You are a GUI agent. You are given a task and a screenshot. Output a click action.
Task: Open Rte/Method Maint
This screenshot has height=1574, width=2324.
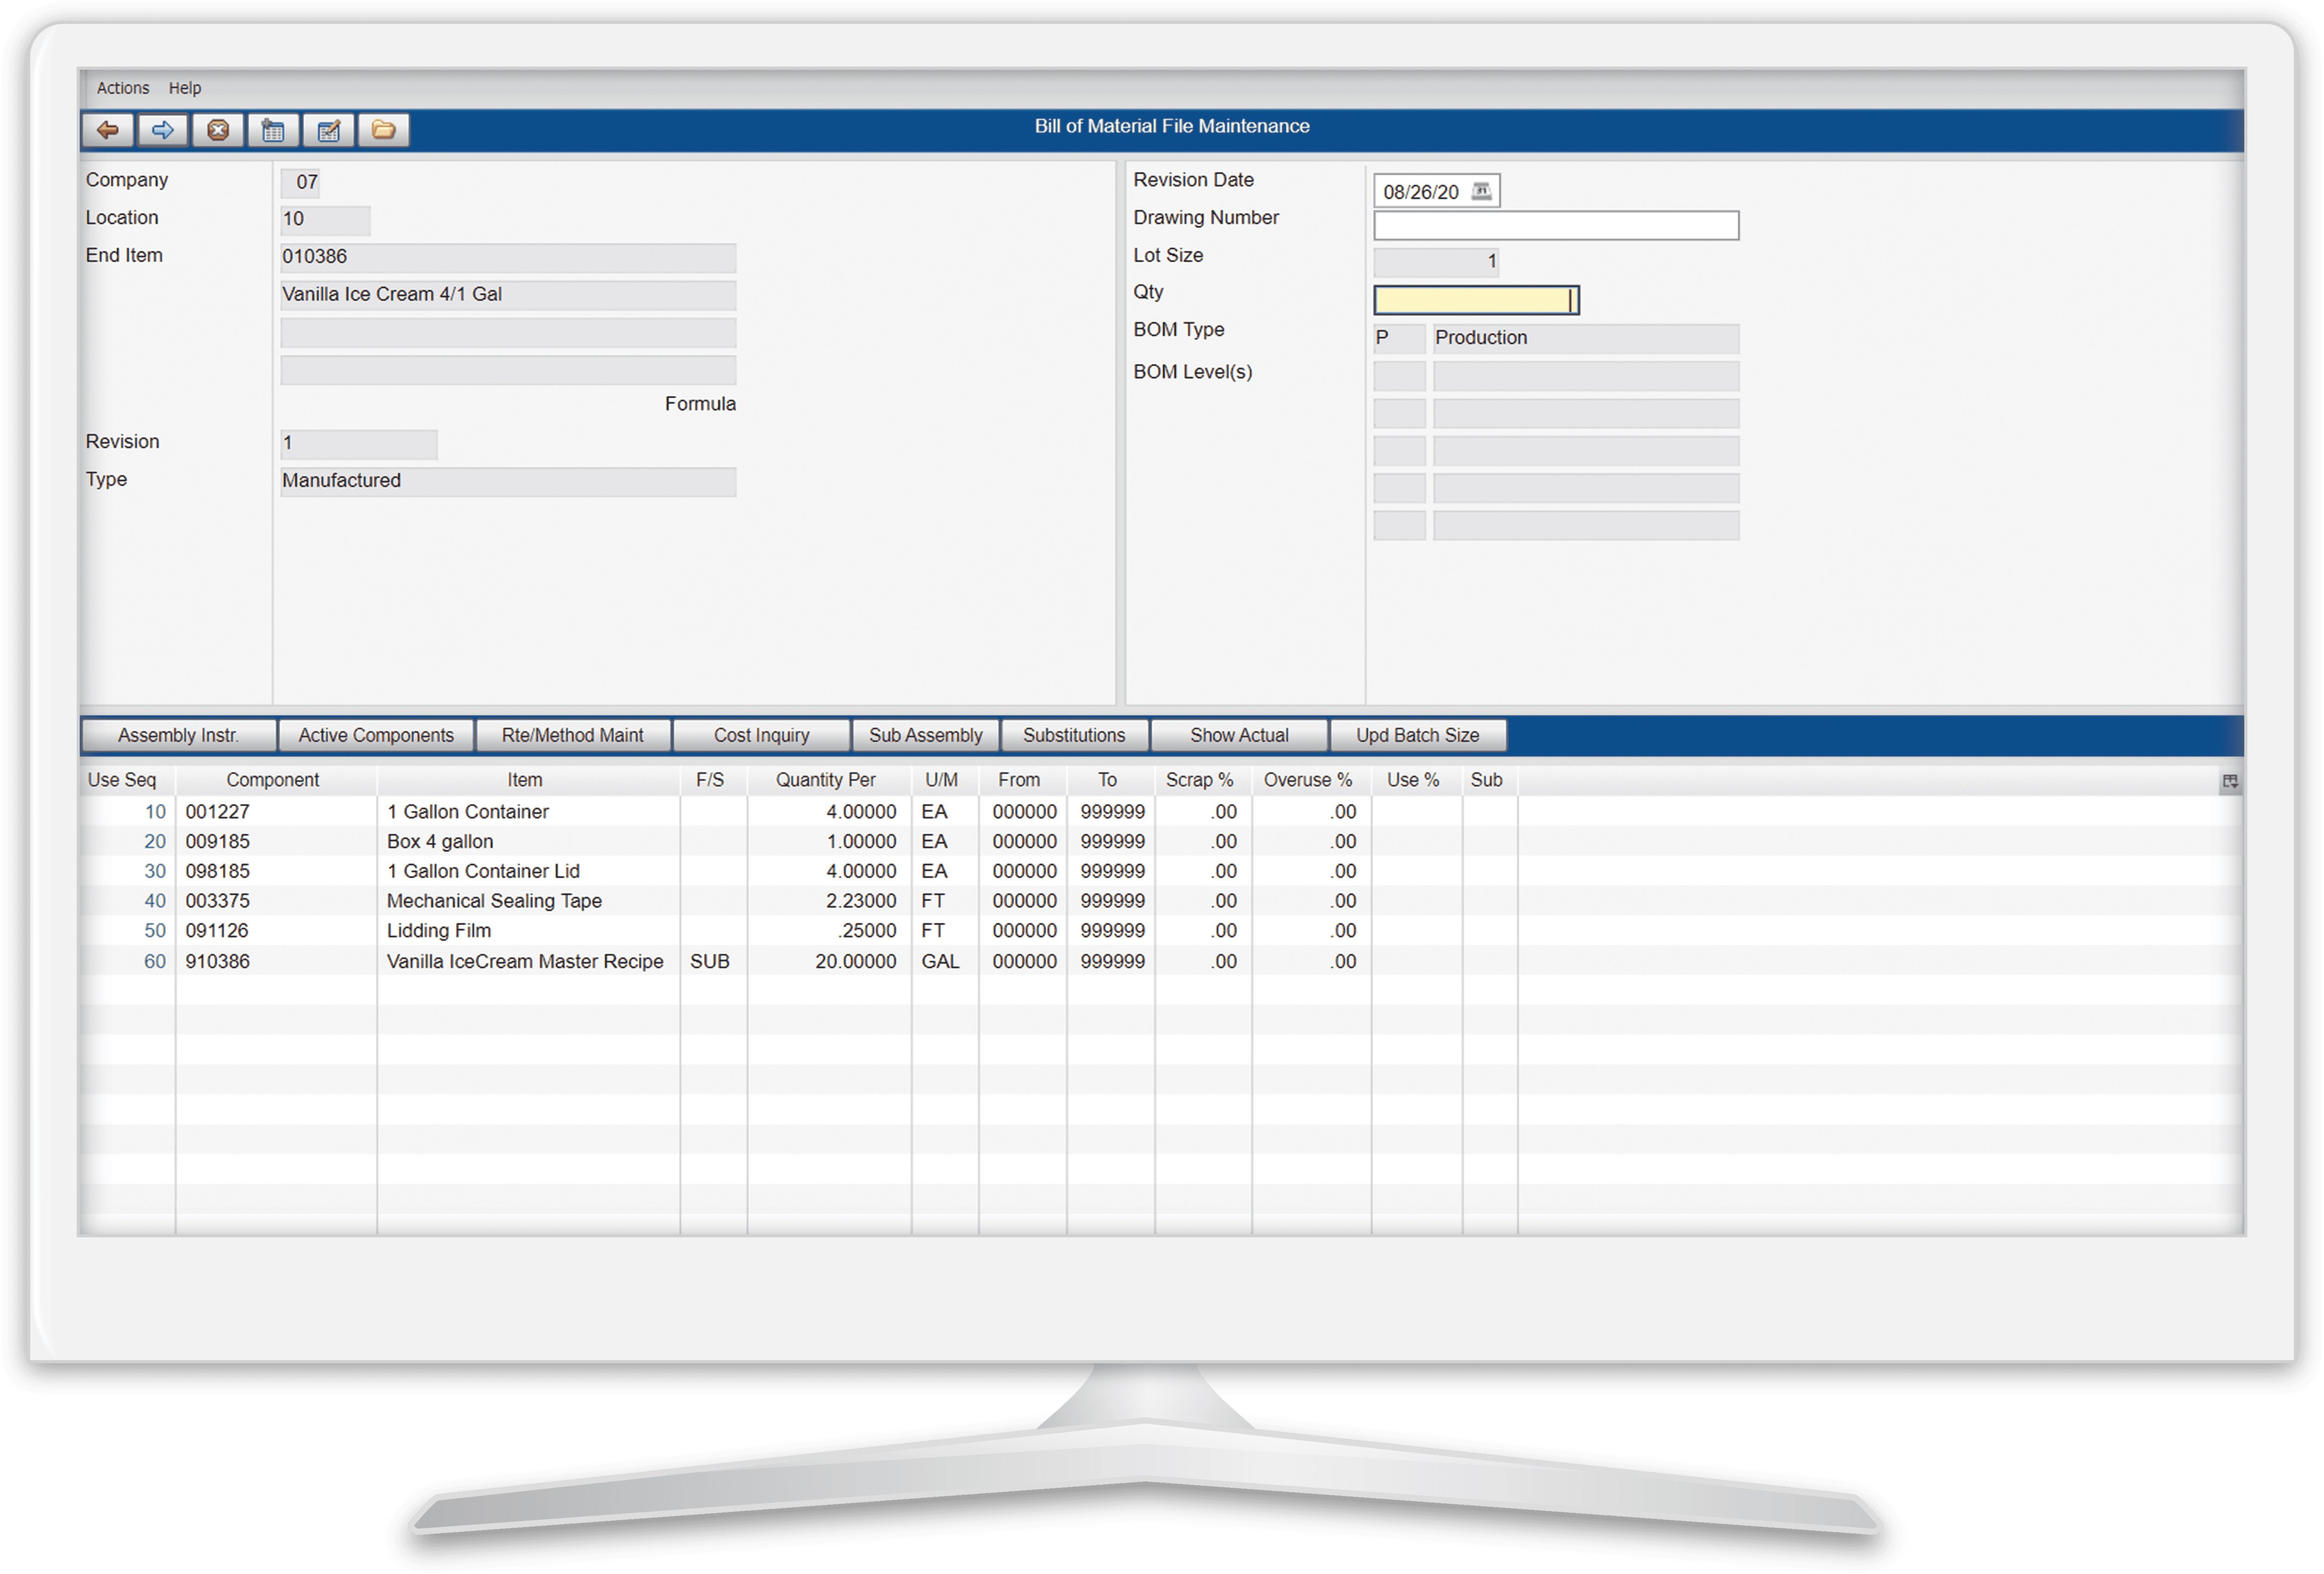click(573, 736)
